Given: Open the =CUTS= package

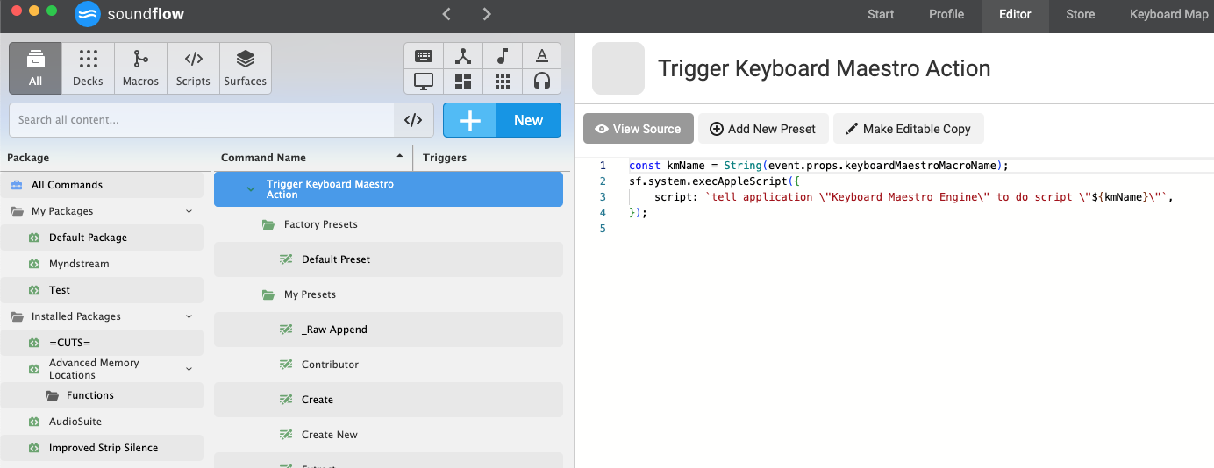Looking at the screenshot, I should pos(102,343).
